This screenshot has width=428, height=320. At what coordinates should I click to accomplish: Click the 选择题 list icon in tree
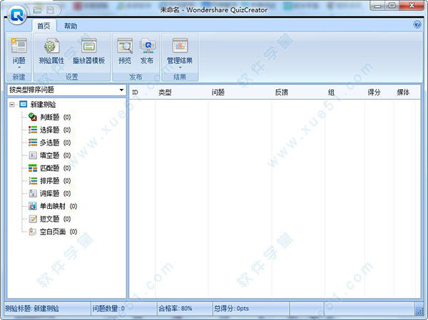[x=33, y=130]
